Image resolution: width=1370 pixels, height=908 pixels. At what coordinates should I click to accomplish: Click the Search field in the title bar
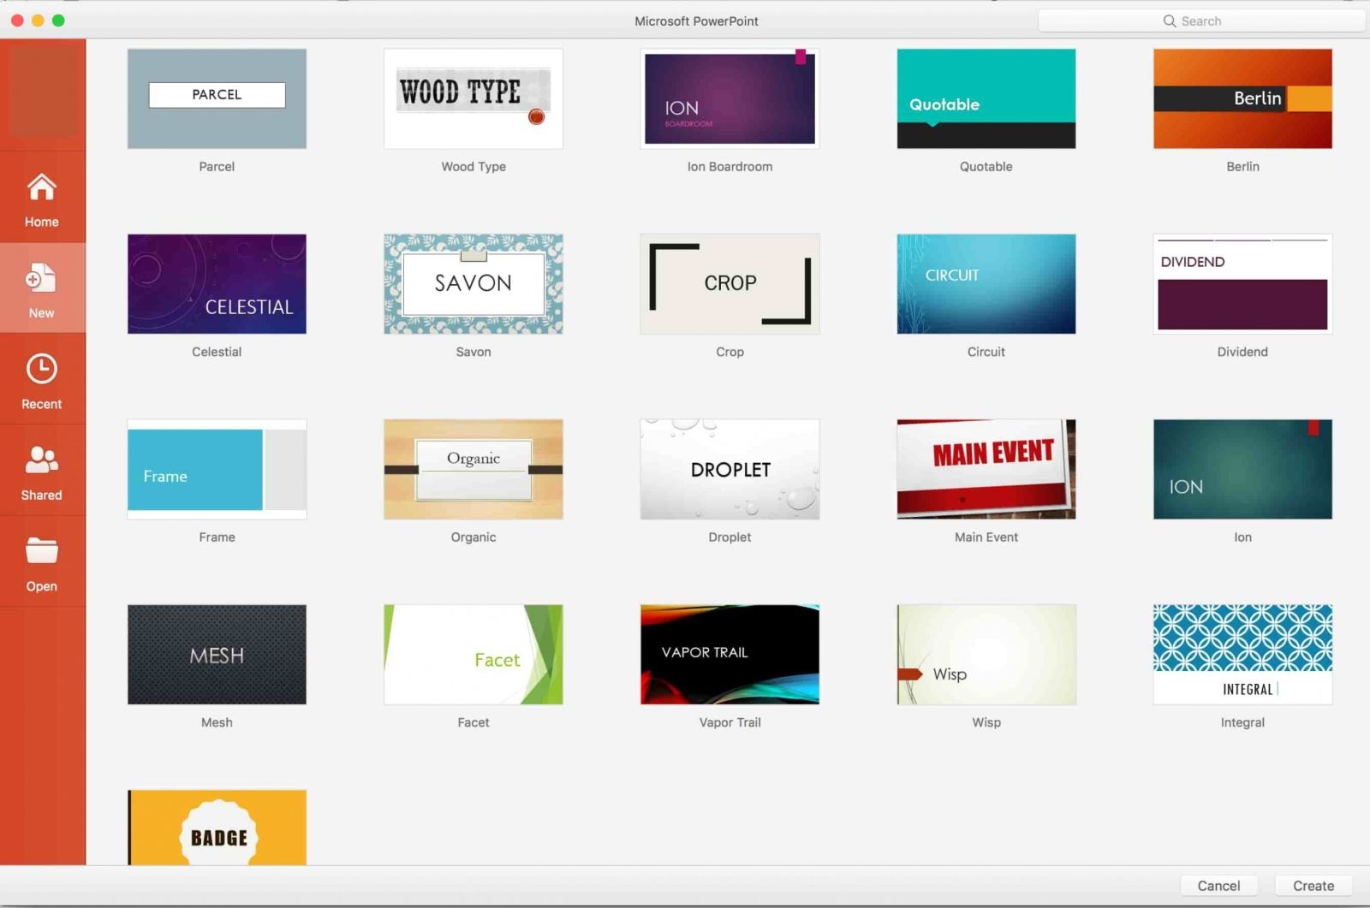click(1200, 21)
